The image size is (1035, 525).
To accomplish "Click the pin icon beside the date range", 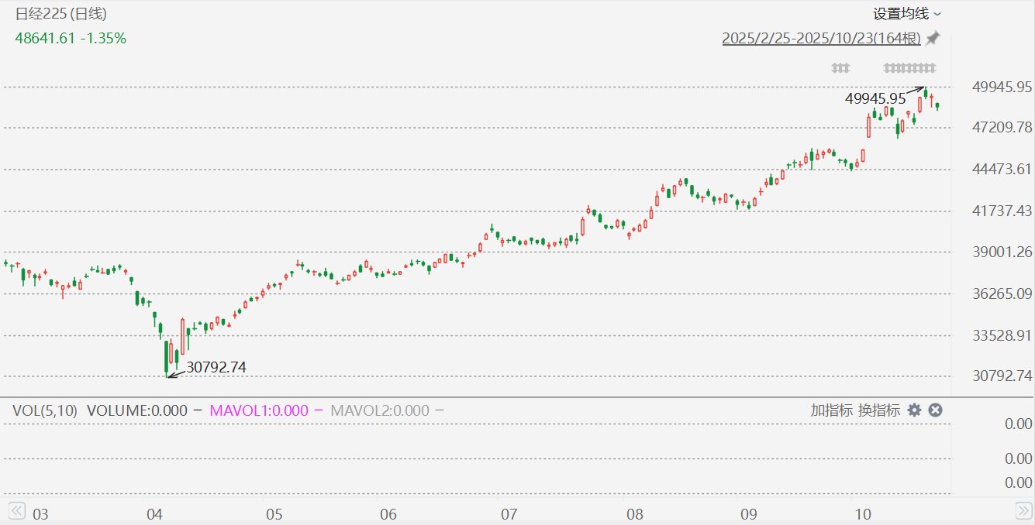I will point(933,38).
